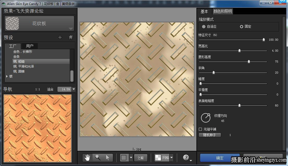This screenshot has height=166, width=288.
Task: Click the navigator preview thumbnail
Action: click(x=38, y=128)
